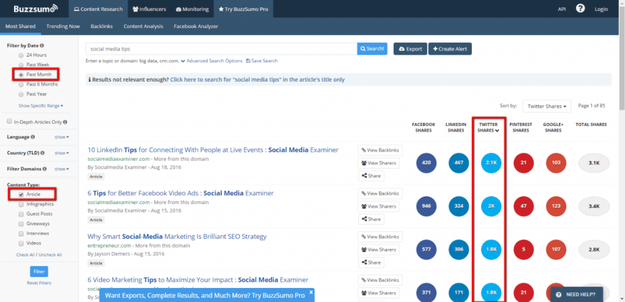625x302 pixels.
Task: Click View Sharers for Facebook Video Ads article
Action: (x=379, y=206)
